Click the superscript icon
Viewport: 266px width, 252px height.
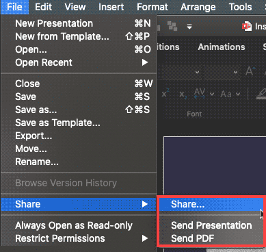[165, 94]
